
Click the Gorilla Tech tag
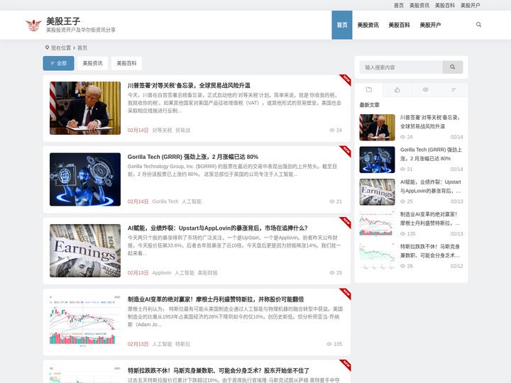165,201
